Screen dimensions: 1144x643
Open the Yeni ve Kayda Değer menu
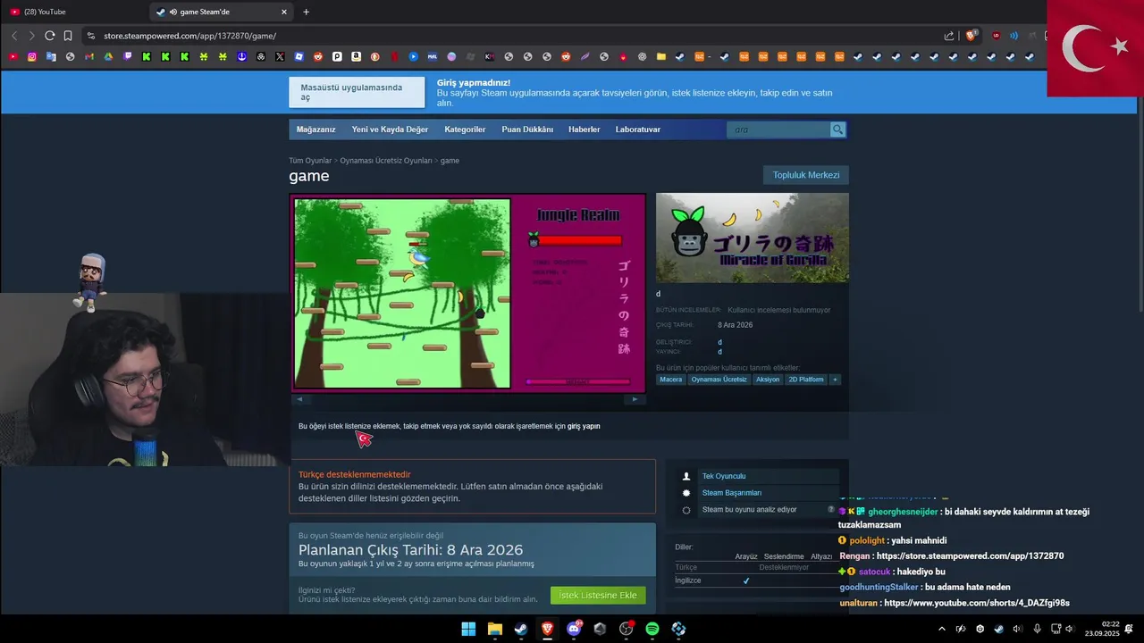point(390,129)
